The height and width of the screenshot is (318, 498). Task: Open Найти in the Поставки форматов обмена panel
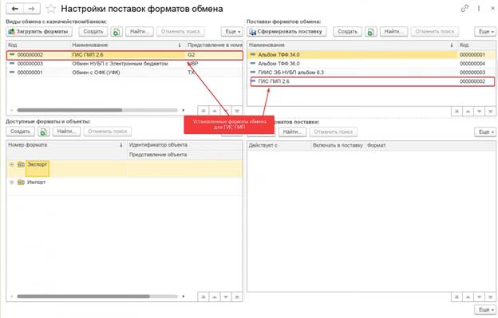(393, 32)
